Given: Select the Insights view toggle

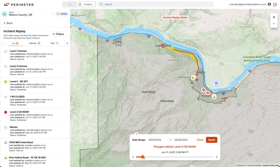Looking at the screenshot, I should (86, 5).
